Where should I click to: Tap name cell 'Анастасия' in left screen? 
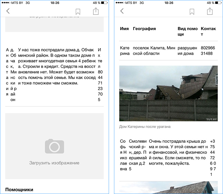7,72
